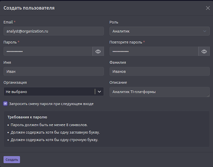
Task: Click the Имя field containing Иван
Action: coord(54,71)
